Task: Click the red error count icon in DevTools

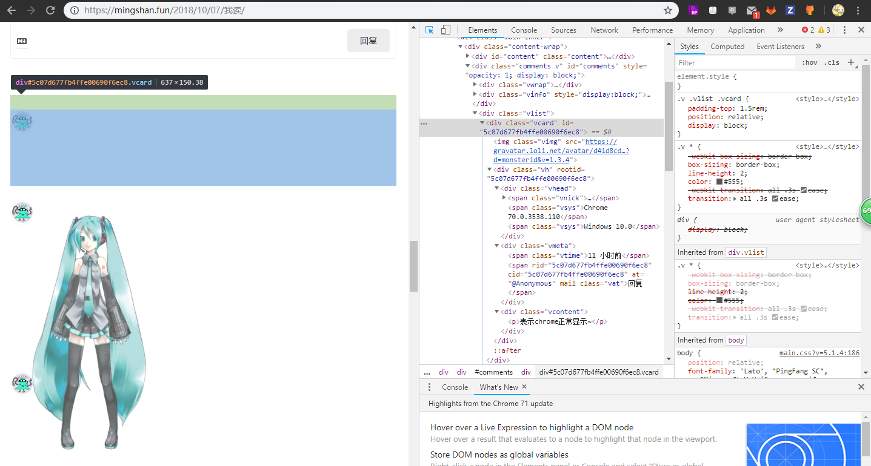Action: pos(808,30)
